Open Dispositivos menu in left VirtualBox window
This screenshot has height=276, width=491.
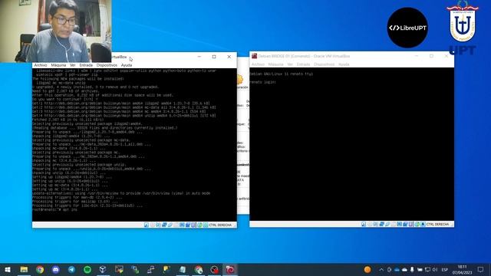tap(107, 65)
